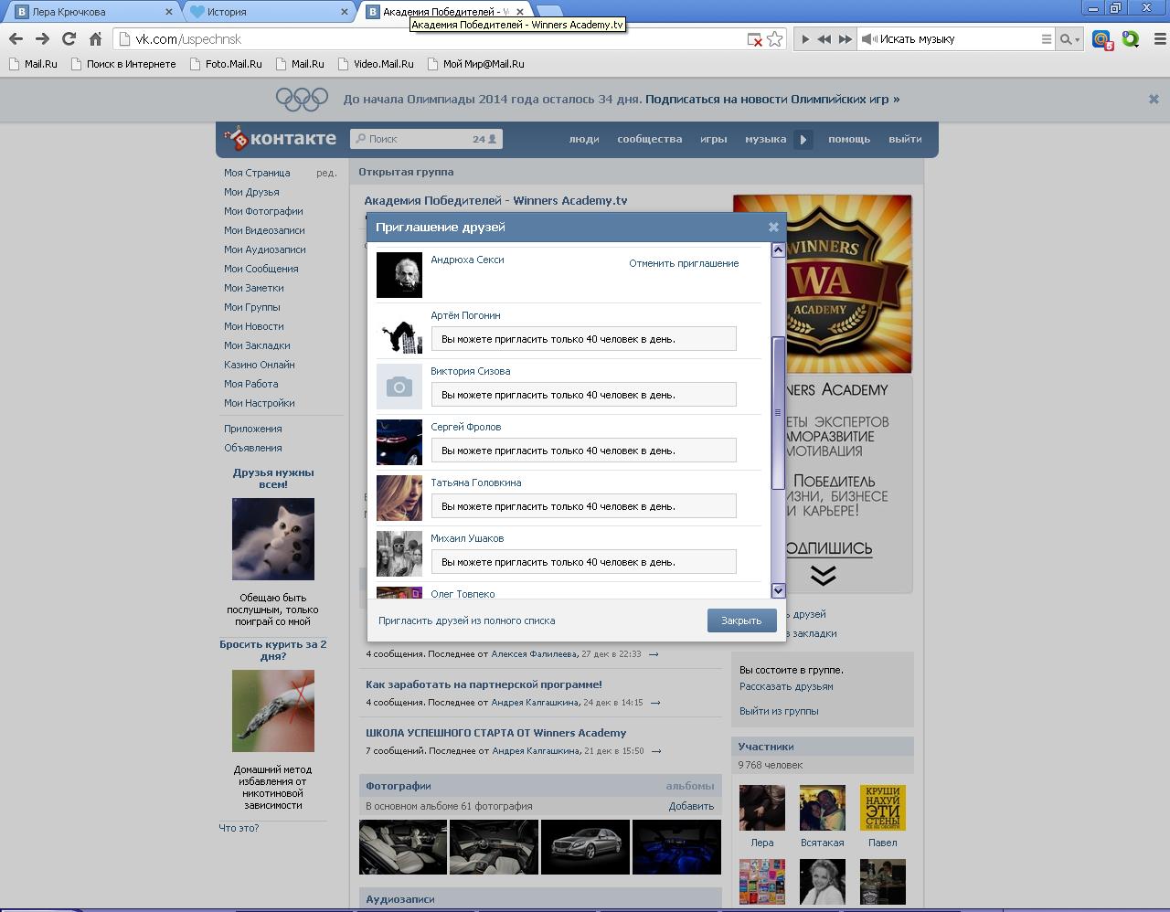The image size is (1170, 912).
Task: Open Мой Мир@Mail.Ru bookmark
Action: coord(475,64)
